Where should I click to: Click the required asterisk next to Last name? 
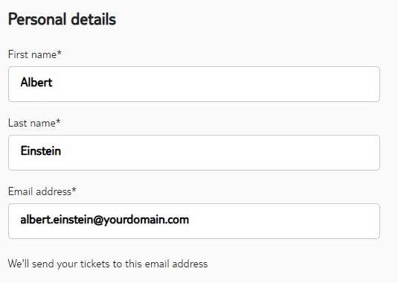(58, 121)
